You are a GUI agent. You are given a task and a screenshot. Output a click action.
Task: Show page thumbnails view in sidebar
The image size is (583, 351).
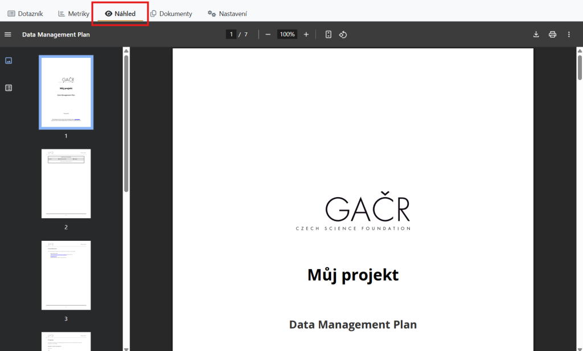(9, 60)
